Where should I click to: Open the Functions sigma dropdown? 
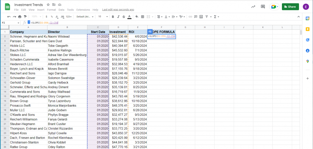coord(216,17)
